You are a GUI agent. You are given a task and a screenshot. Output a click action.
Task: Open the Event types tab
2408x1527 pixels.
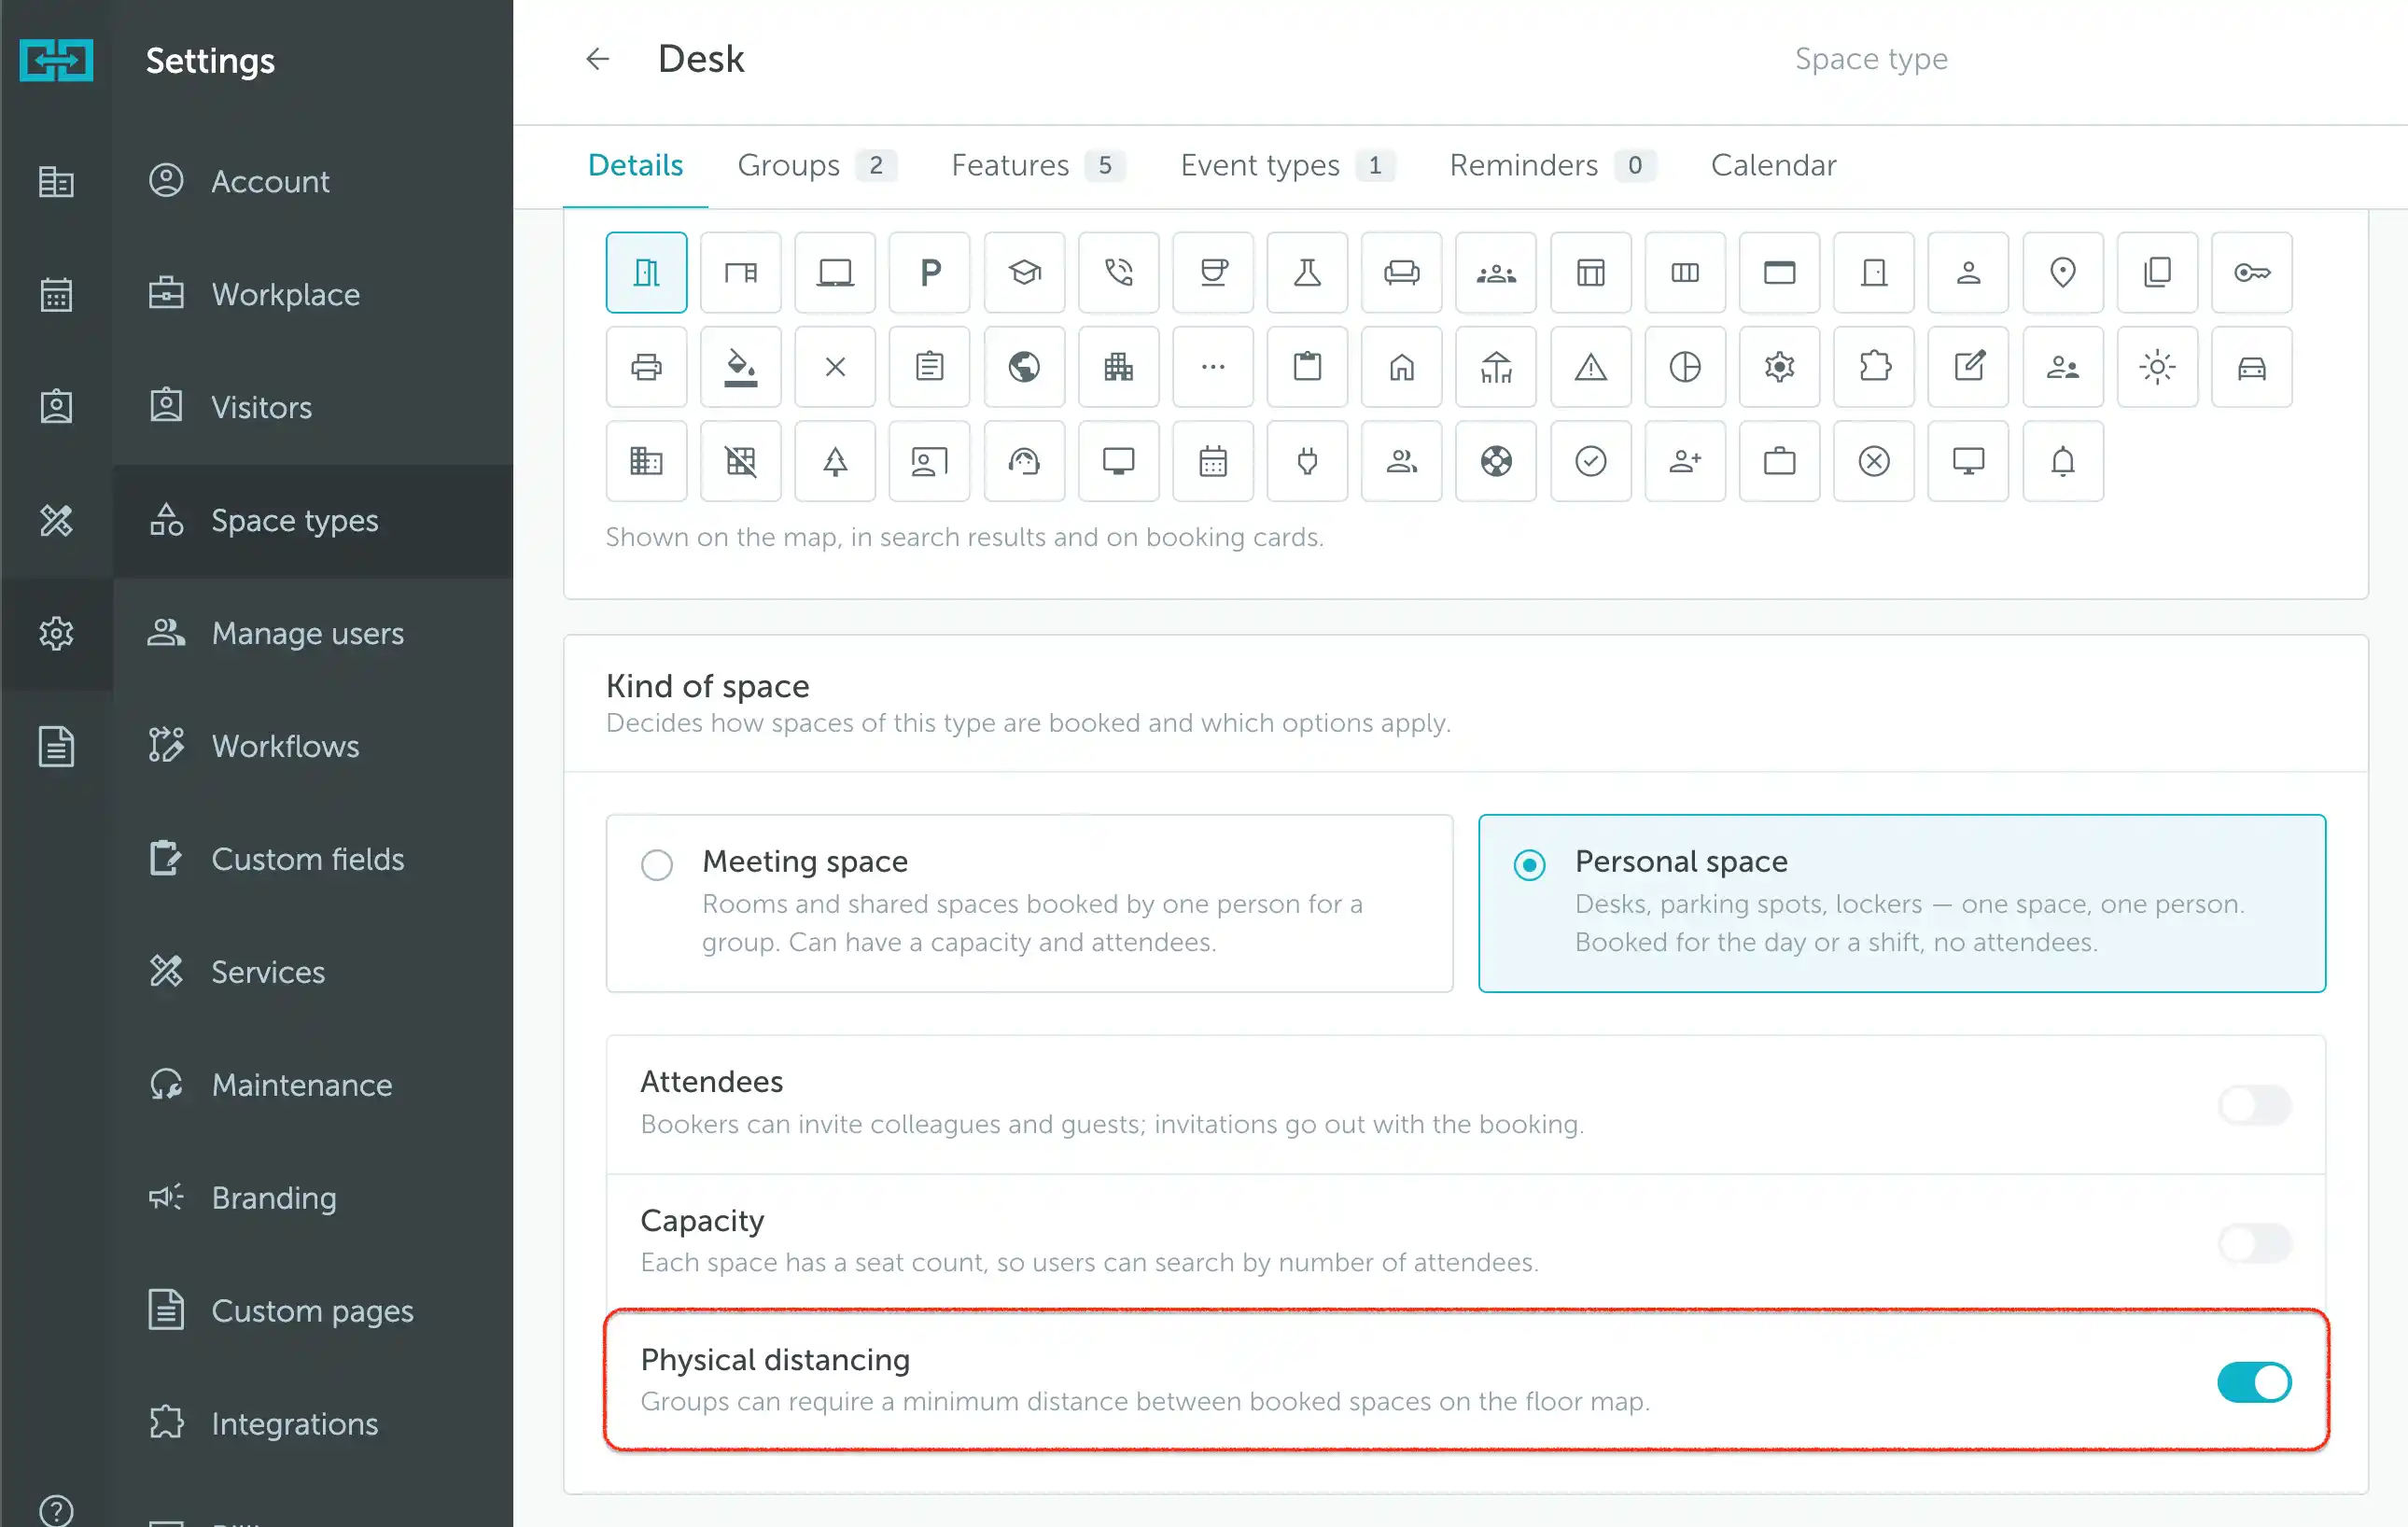coord(1287,165)
